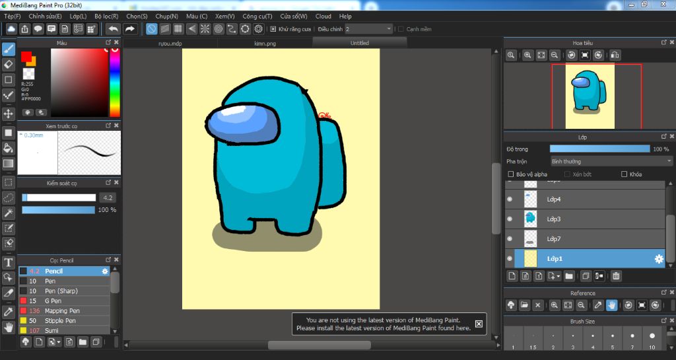
Task: Switch to the kimn.png tab
Action: pyautogui.click(x=265, y=43)
